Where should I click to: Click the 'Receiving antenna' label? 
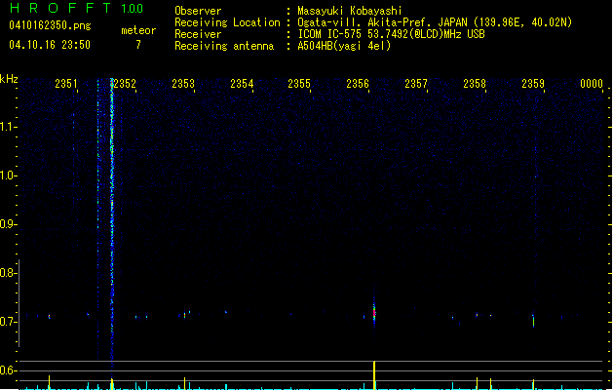pyautogui.click(x=224, y=46)
